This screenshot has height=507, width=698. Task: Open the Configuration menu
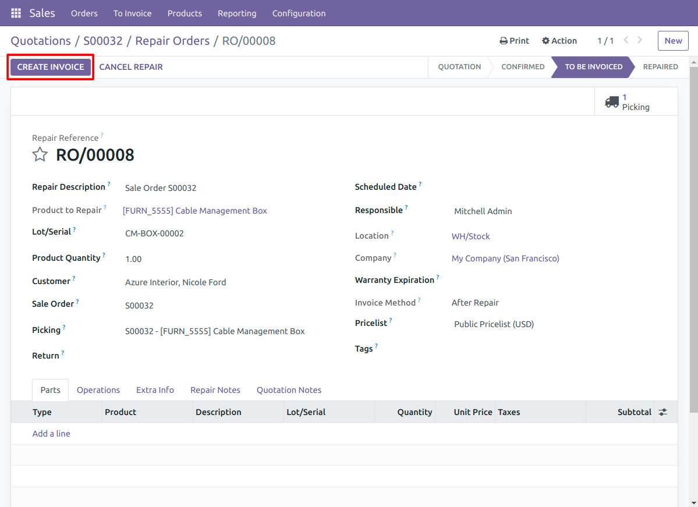coord(299,13)
